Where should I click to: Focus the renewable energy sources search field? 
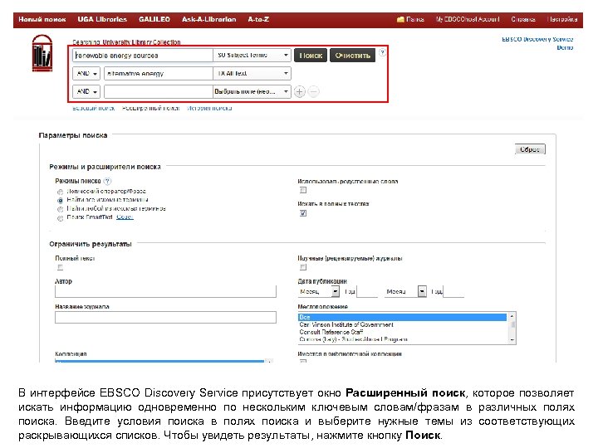(x=143, y=56)
